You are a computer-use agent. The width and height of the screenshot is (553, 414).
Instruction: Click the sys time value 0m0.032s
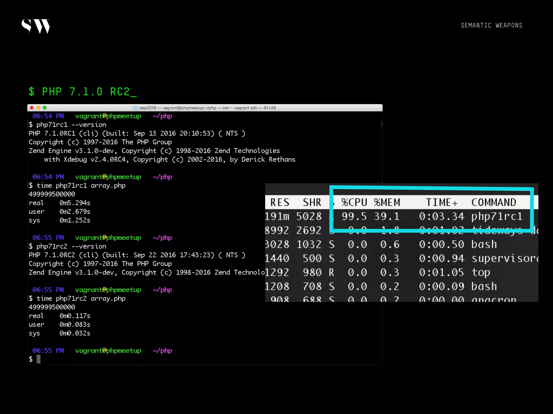[x=75, y=333]
